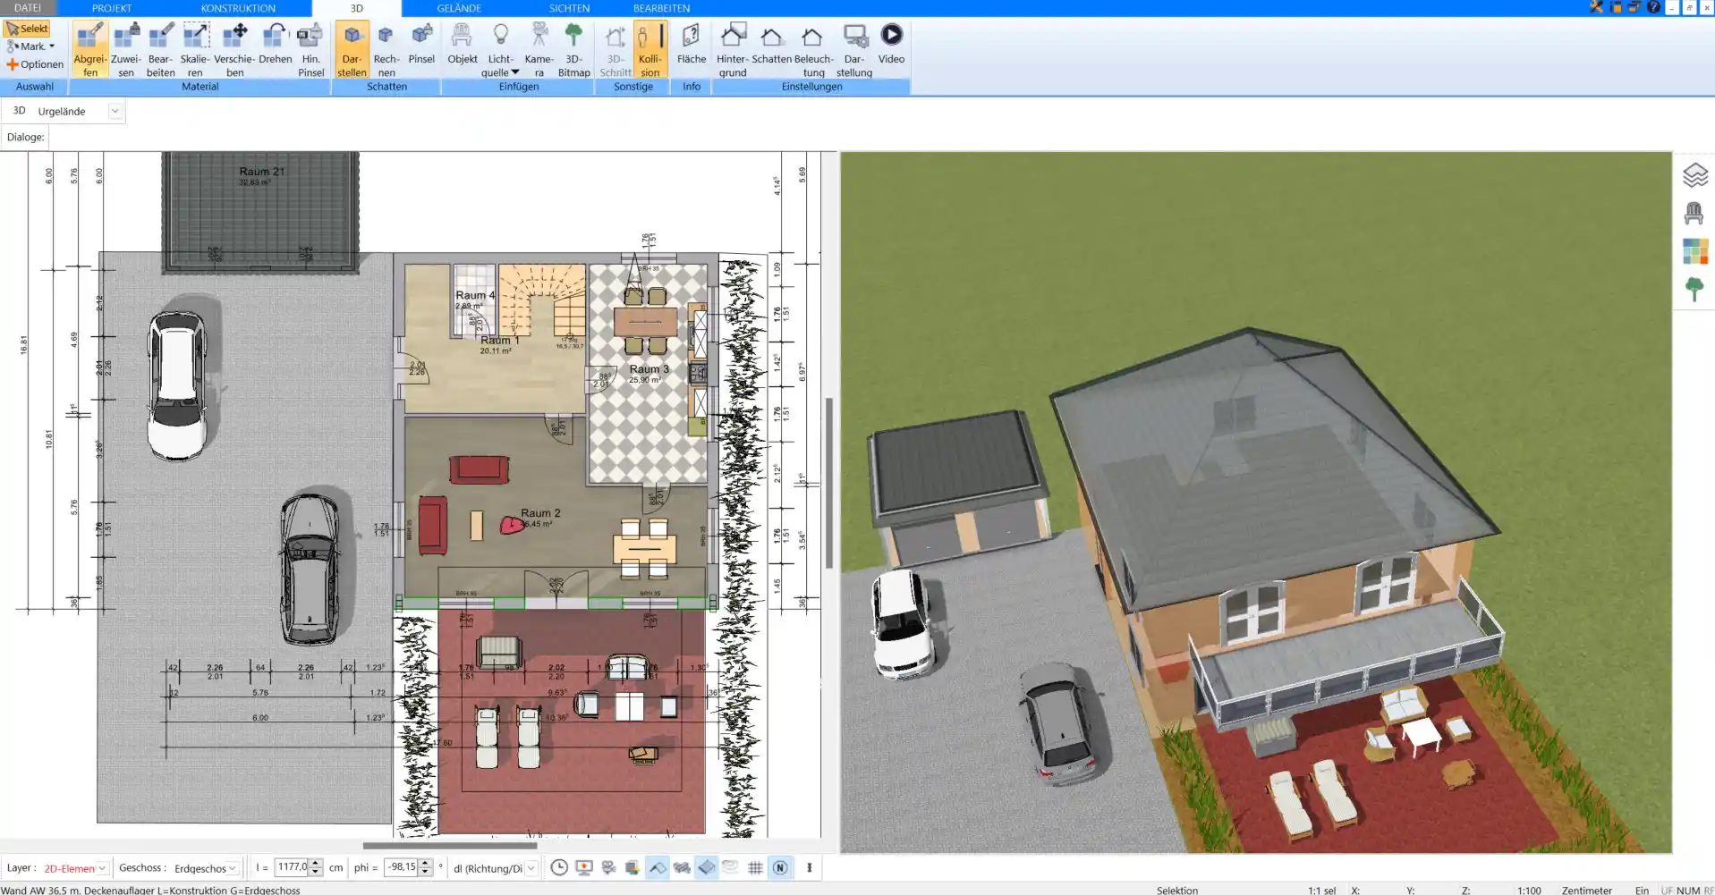Choose the Skalieren material tool
Image resolution: width=1715 pixels, height=895 pixels.
[x=195, y=50]
